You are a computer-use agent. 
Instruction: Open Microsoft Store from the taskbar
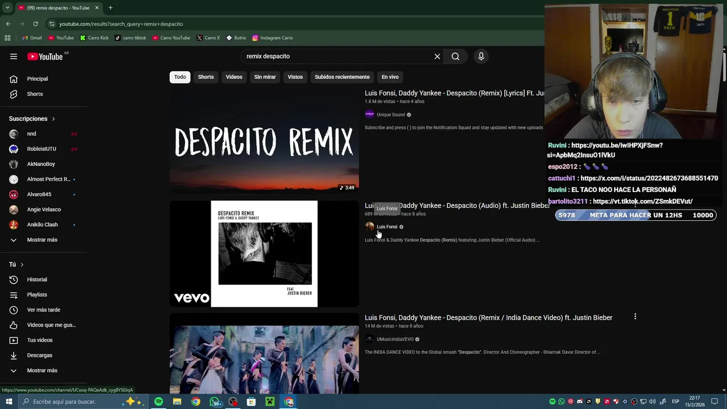pos(251,402)
